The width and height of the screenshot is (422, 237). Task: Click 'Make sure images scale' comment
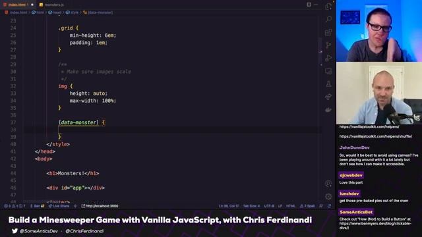pos(99,72)
